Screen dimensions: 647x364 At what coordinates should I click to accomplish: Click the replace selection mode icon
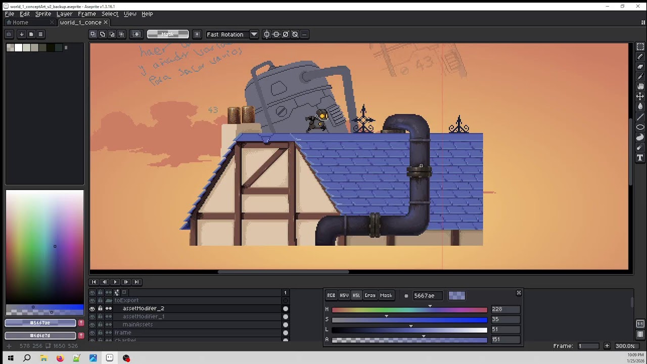click(x=93, y=34)
